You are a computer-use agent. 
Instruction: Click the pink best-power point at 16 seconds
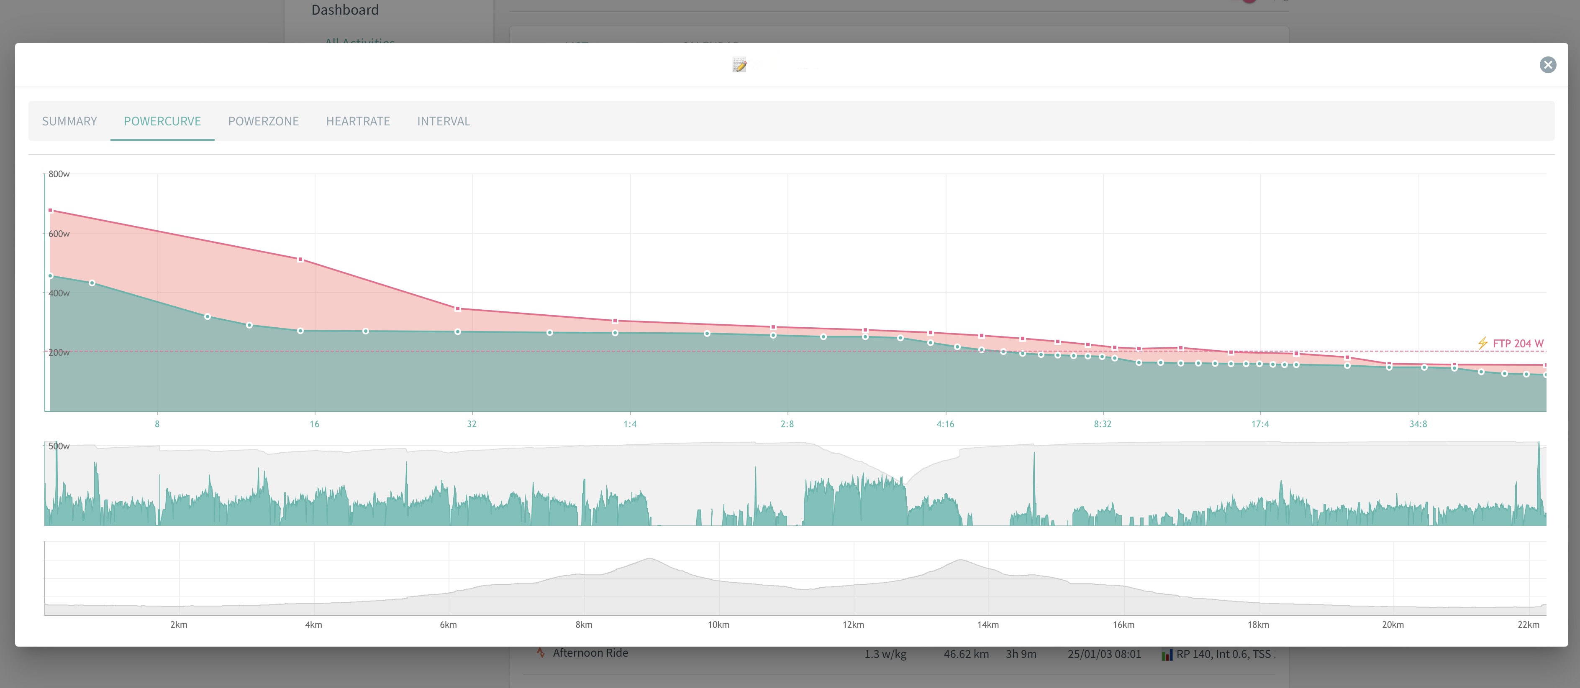tap(300, 260)
